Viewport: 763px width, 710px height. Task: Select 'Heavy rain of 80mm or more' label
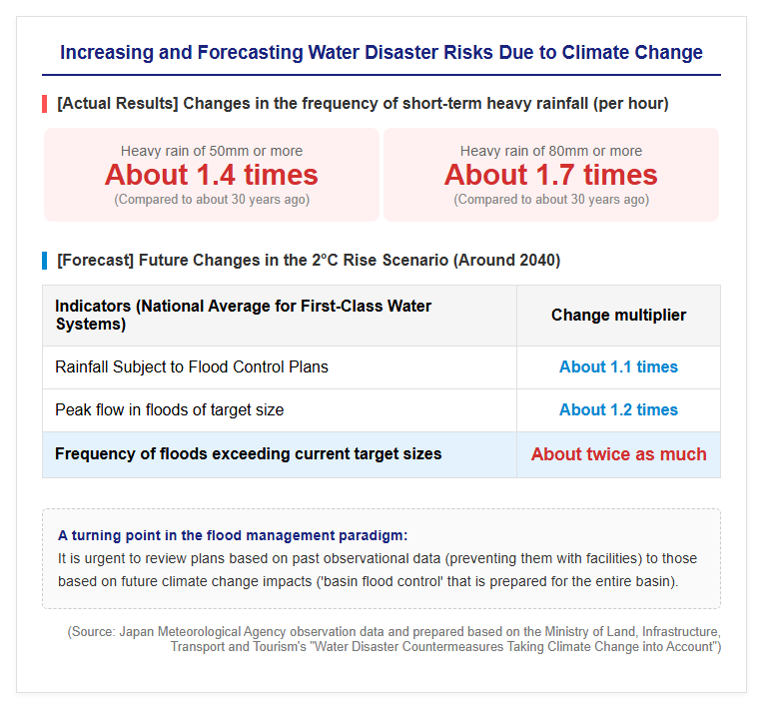(x=551, y=151)
